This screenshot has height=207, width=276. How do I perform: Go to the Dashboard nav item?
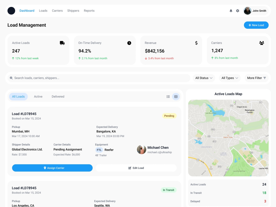pyautogui.click(x=27, y=11)
